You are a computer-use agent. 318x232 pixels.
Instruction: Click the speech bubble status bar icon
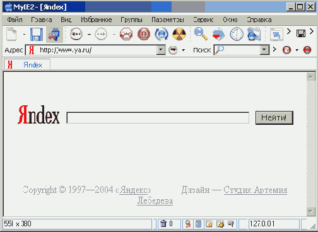click(231, 224)
